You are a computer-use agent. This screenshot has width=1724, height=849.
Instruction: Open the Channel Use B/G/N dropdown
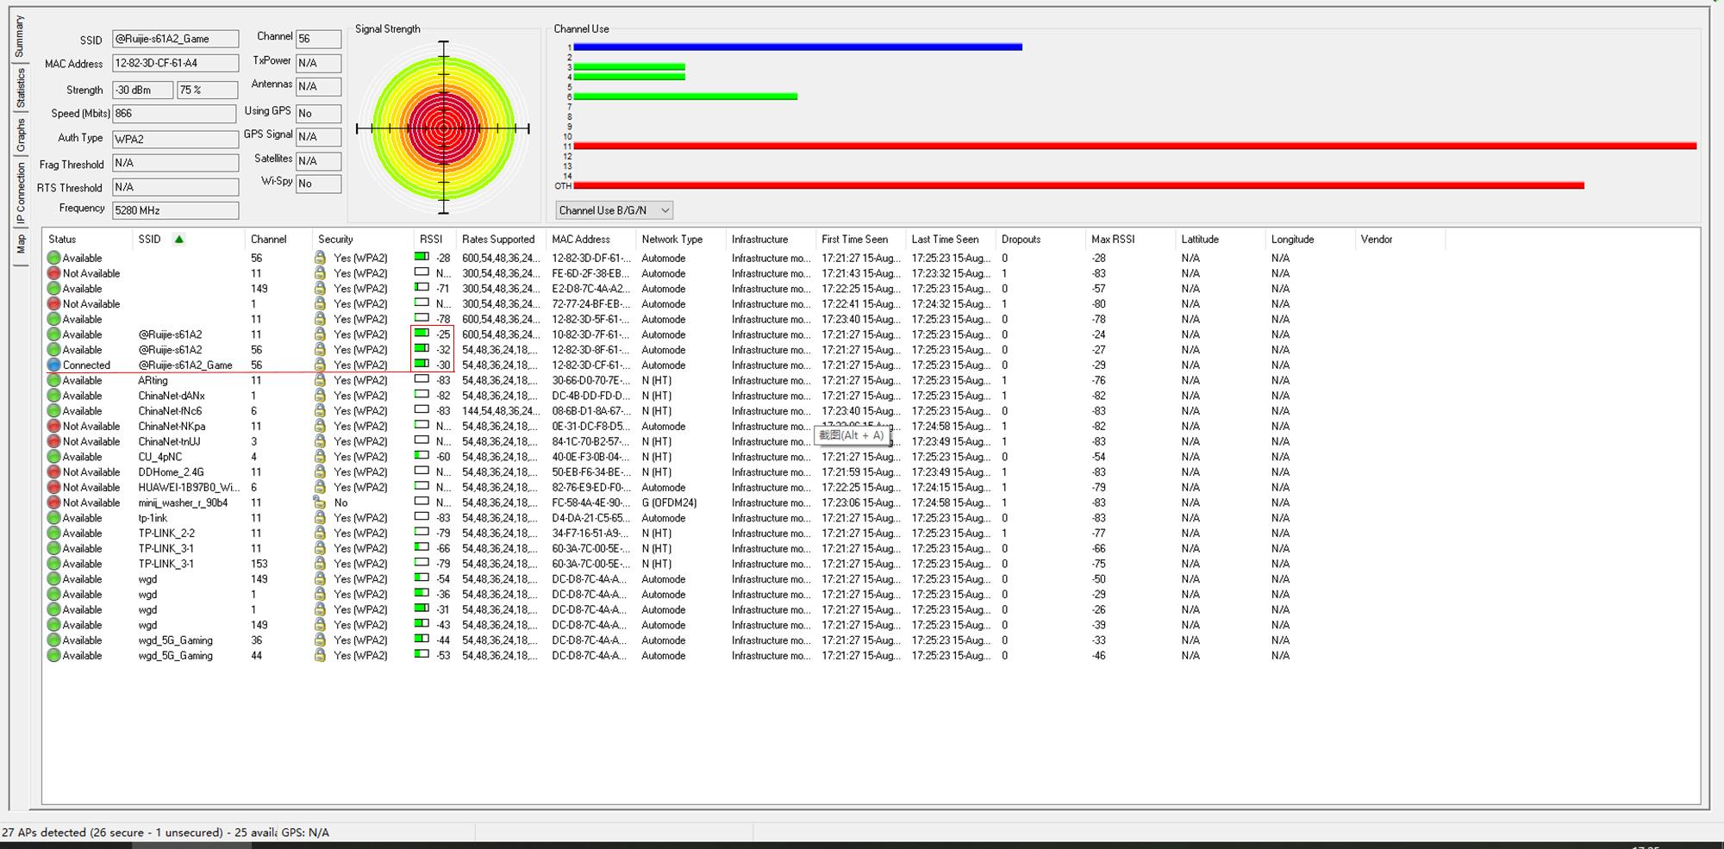614,210
